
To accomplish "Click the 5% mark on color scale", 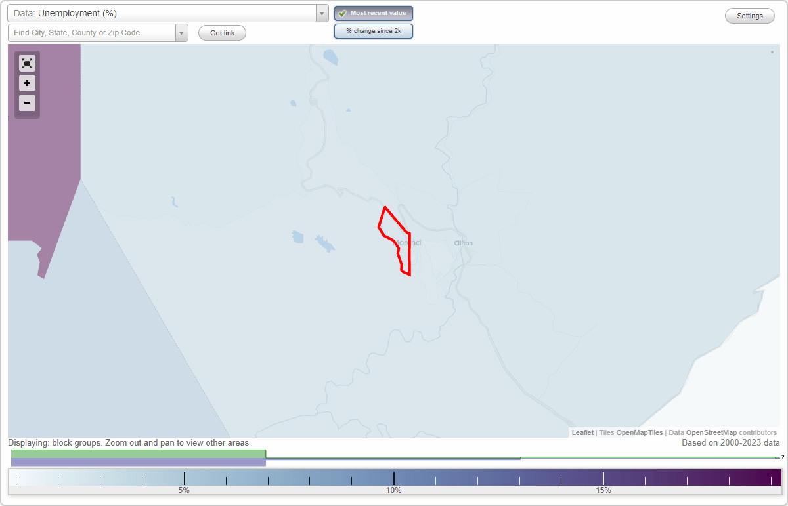I will click(x=184, y=490).
